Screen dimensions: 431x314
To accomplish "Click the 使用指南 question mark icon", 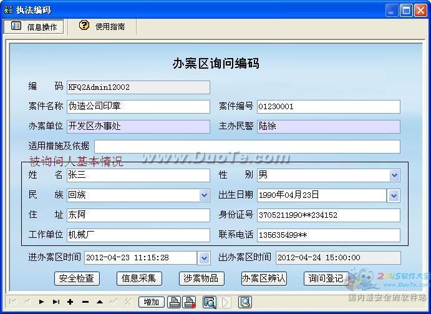I will (x=84, y=26).
